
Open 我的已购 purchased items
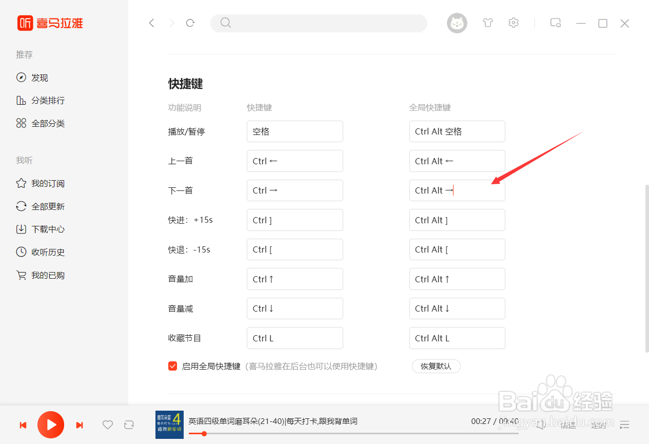[47, 275]
